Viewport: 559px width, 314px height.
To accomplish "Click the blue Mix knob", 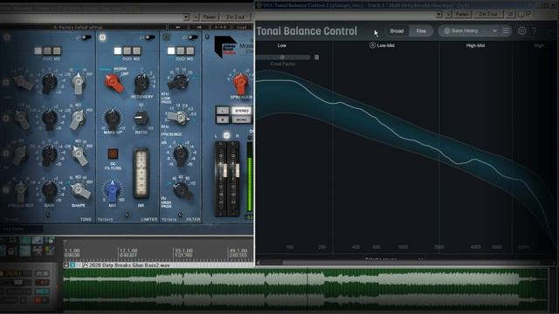I will [112, 191].
